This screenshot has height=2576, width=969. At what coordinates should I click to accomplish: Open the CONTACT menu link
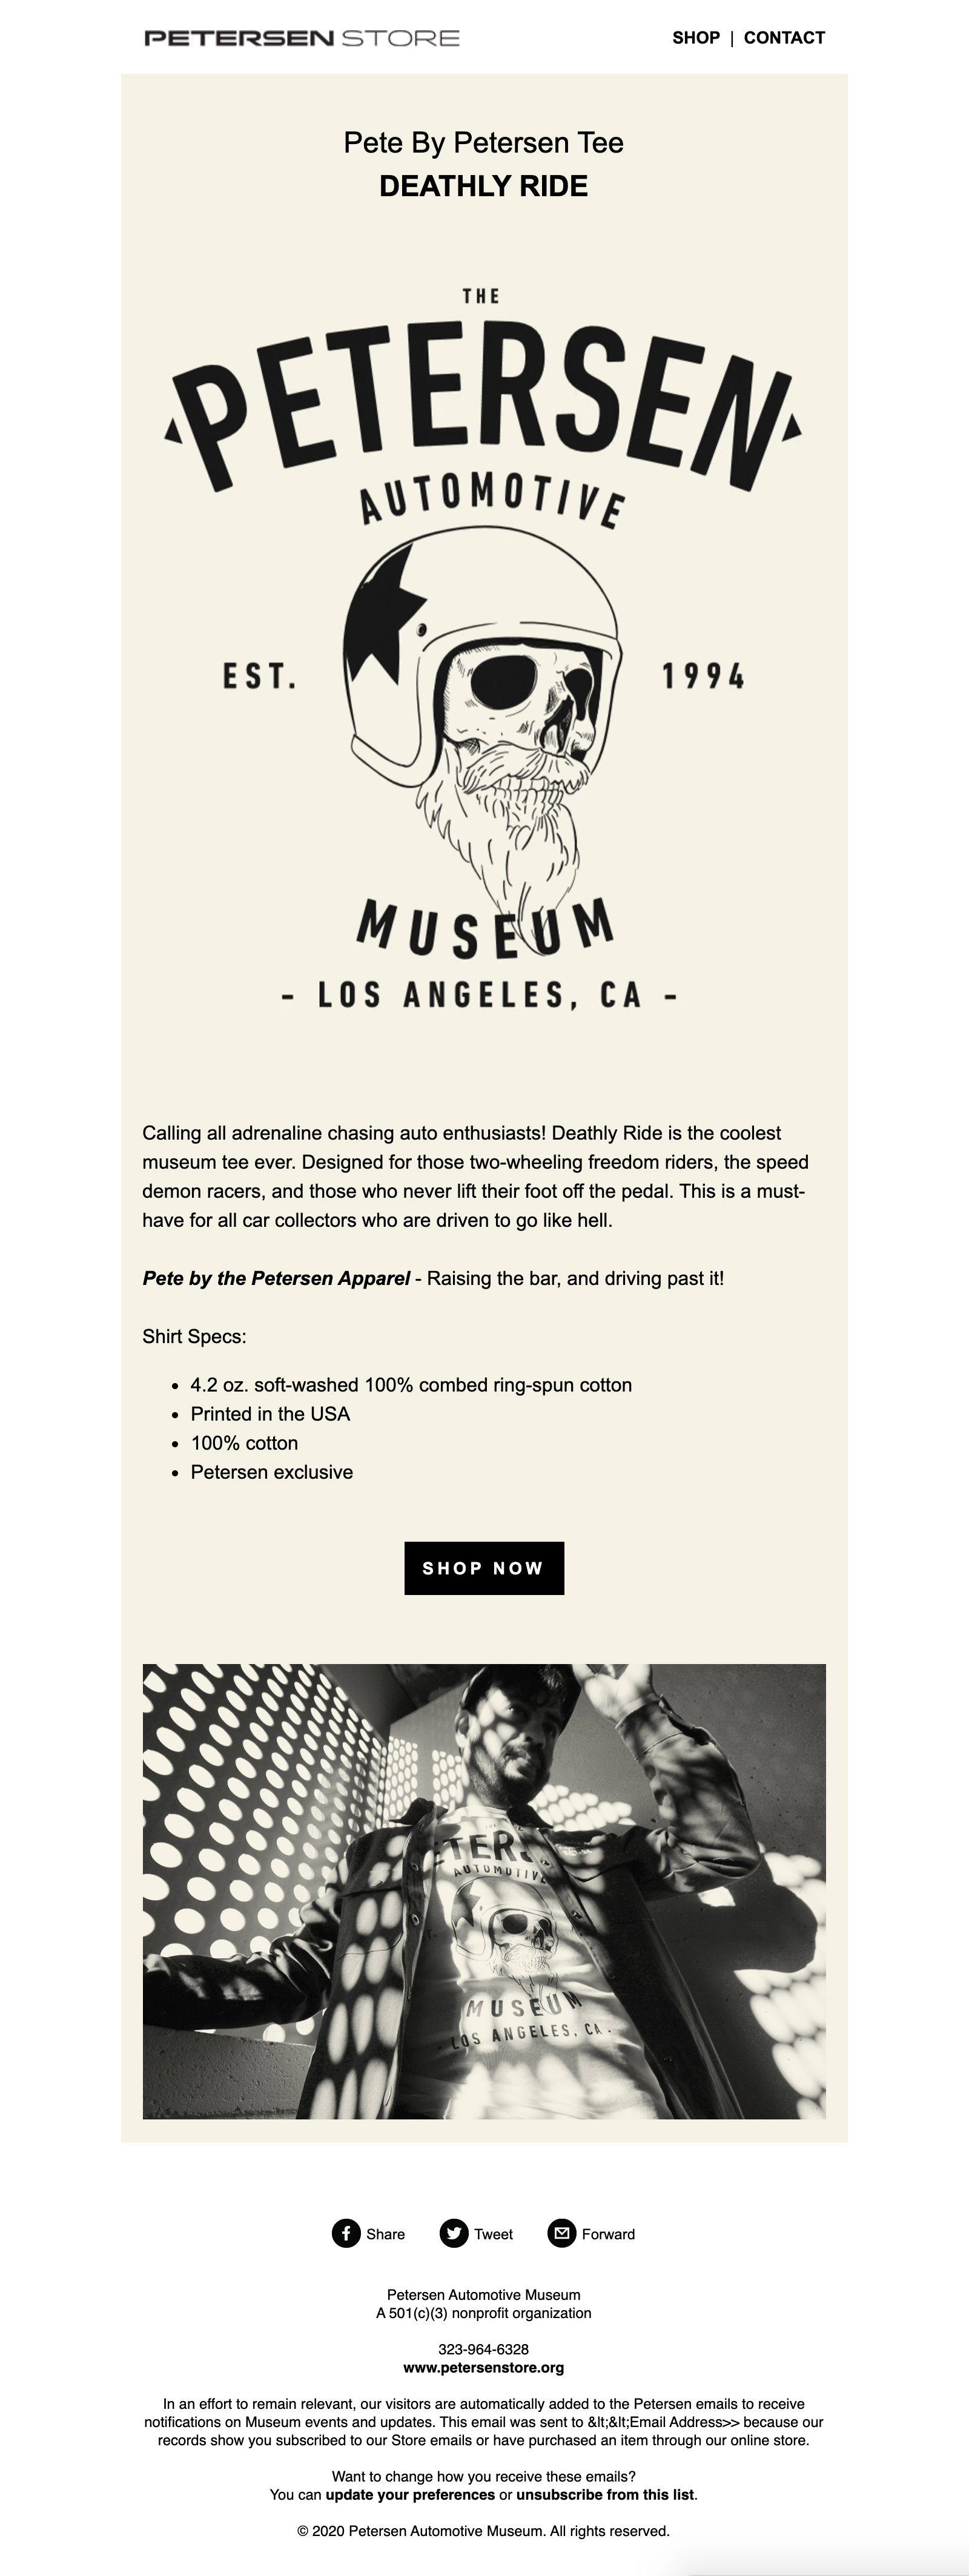(784, 38)
